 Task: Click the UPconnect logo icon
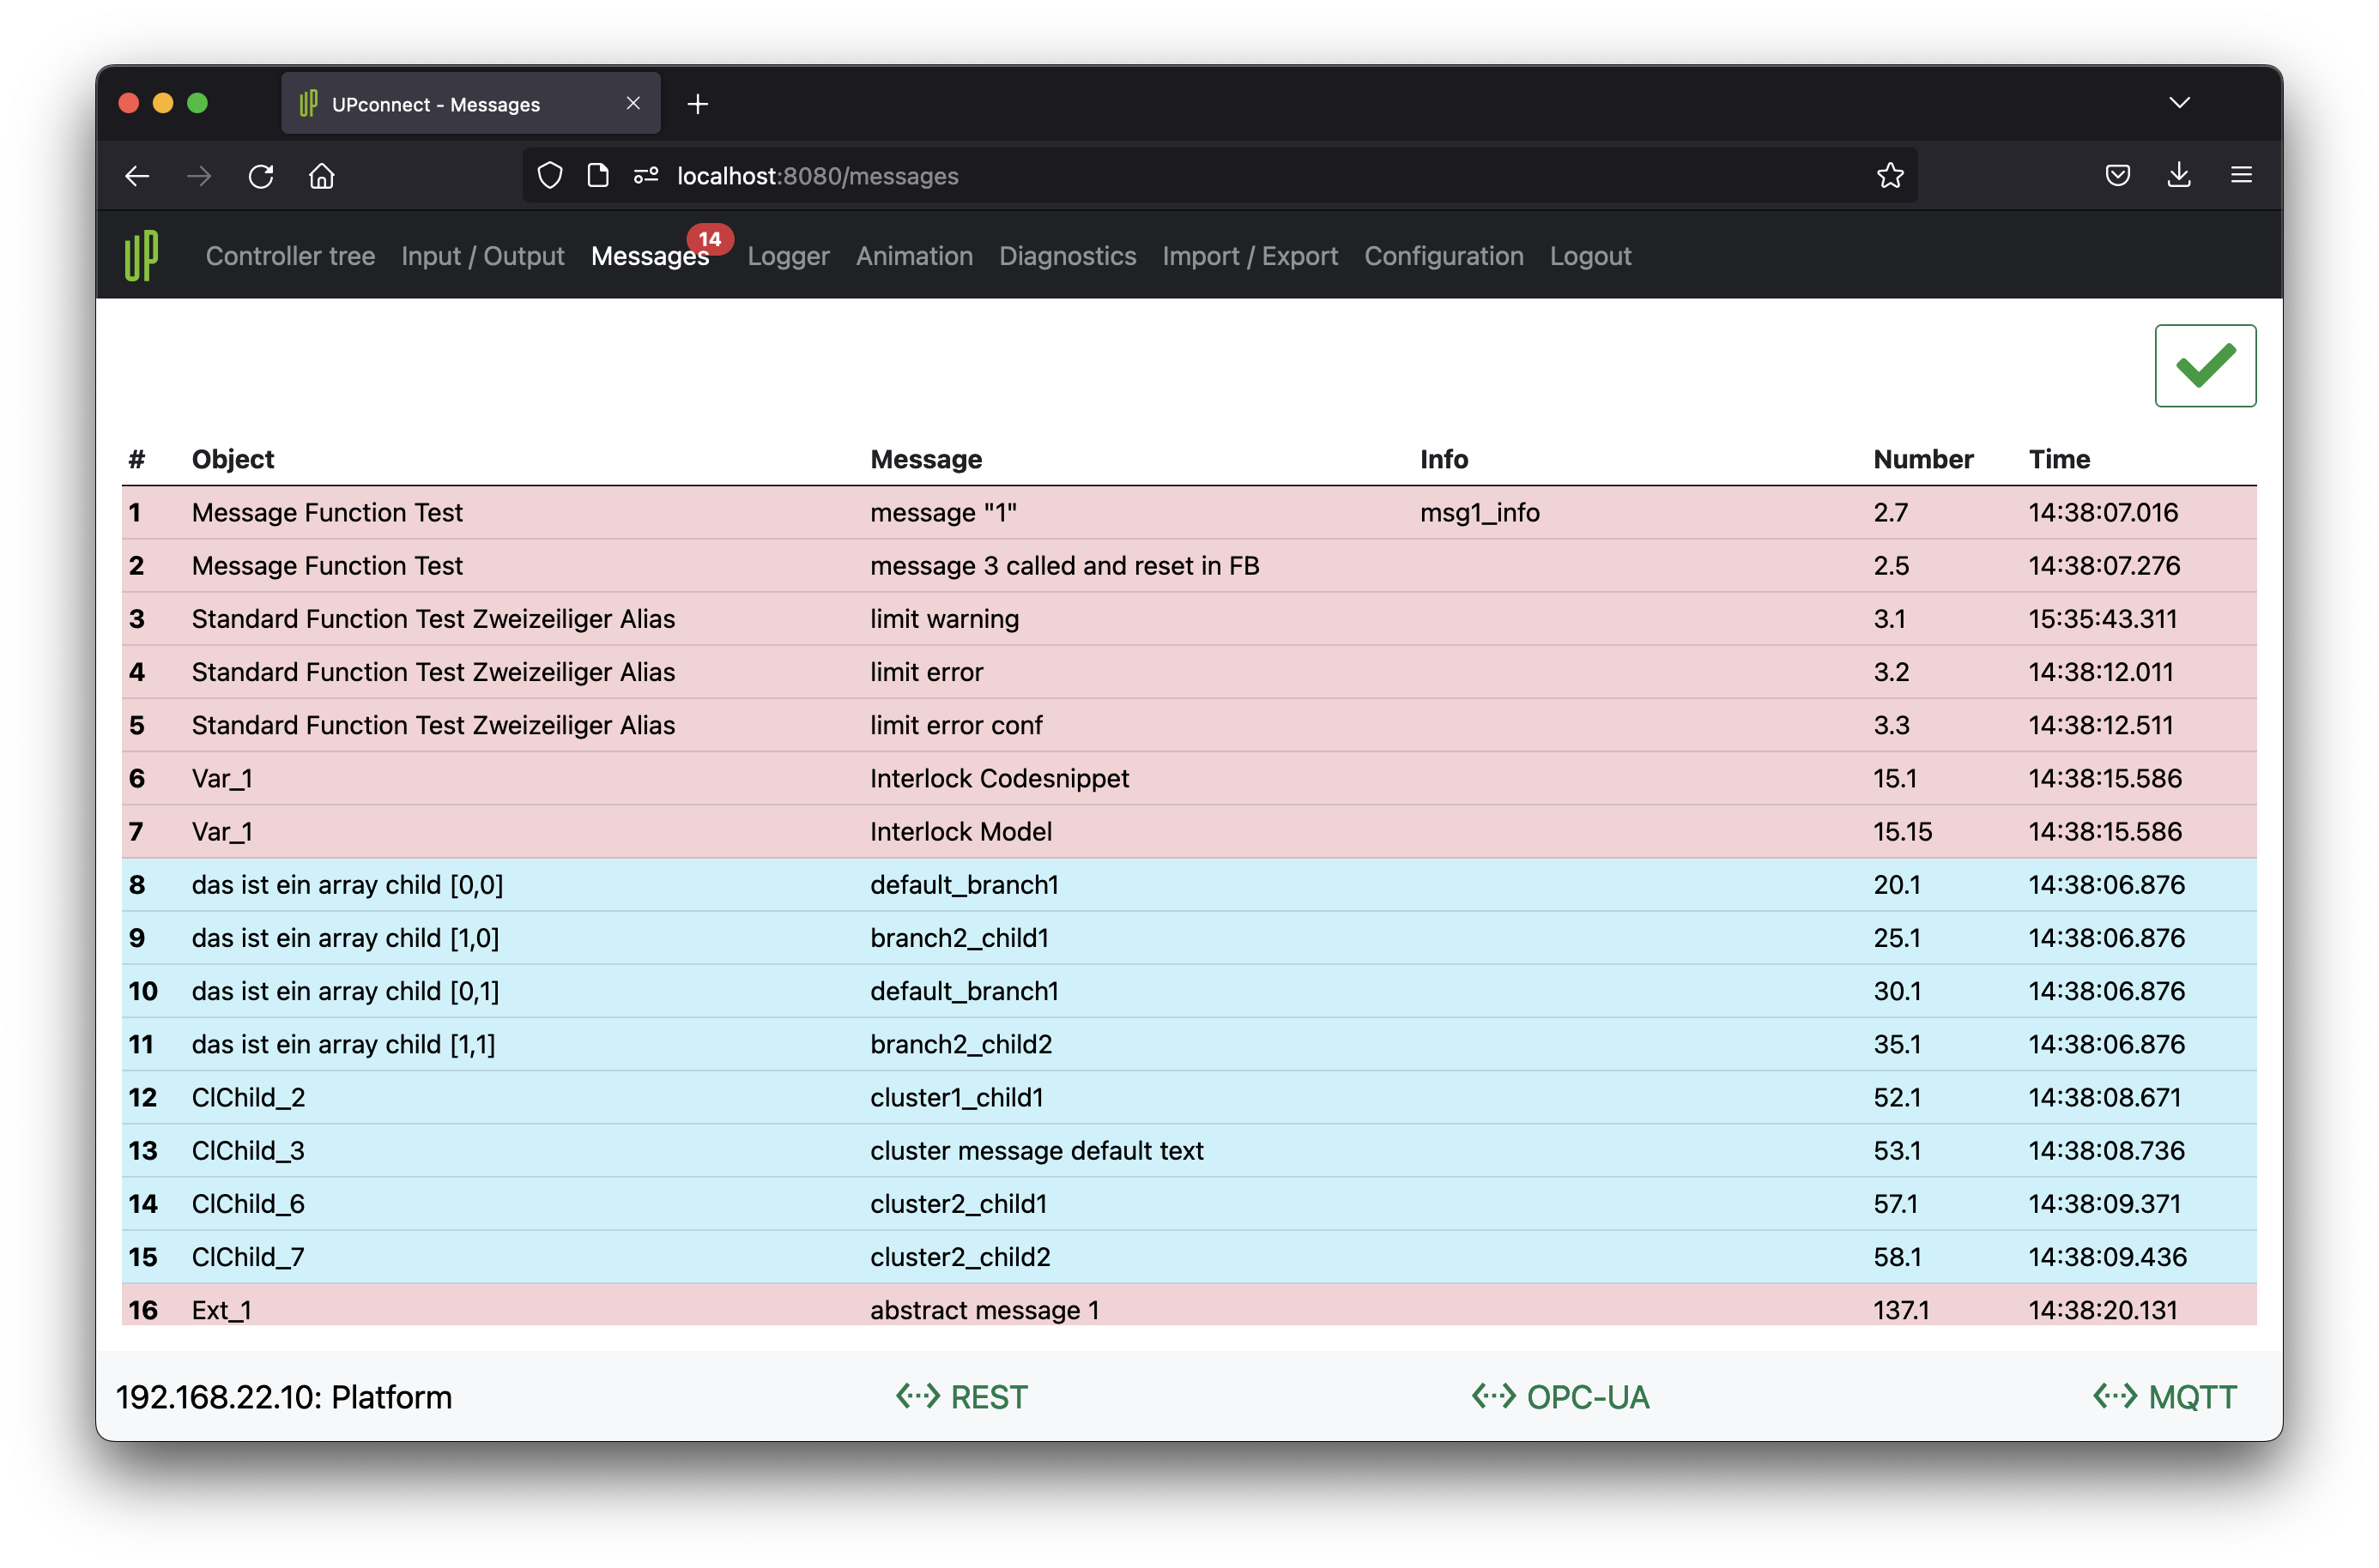pyautogui.click(x=141, y=256)
